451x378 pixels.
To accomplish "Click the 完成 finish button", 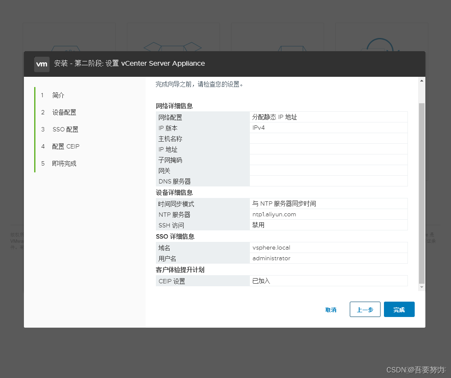I will coord(399,310).
